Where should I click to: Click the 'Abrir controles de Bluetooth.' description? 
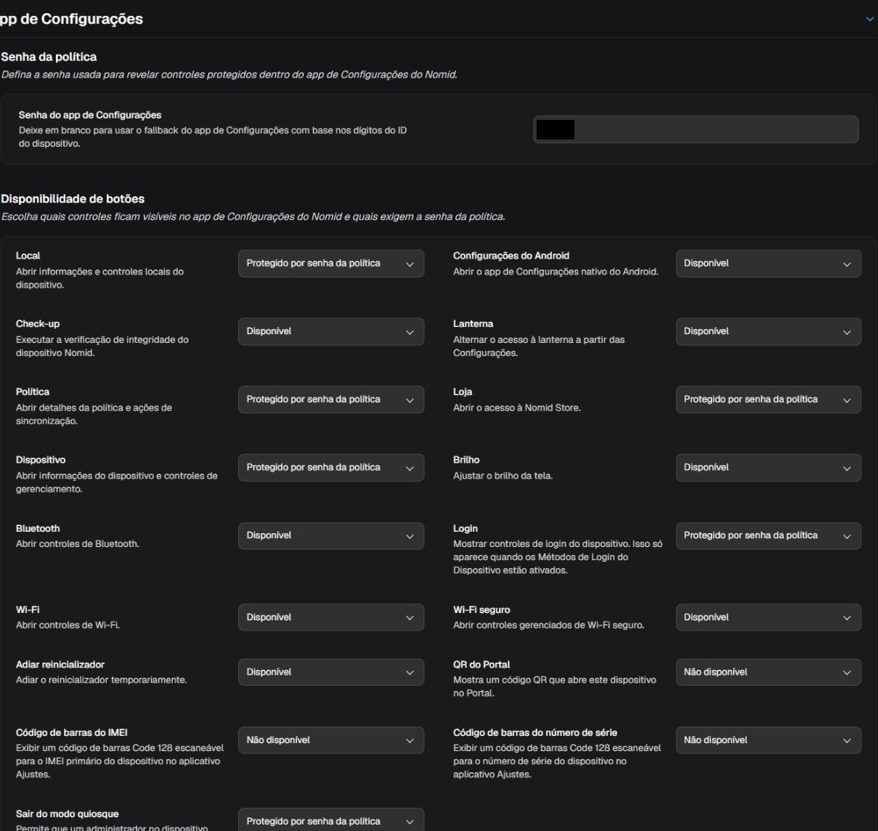point(78,543)
